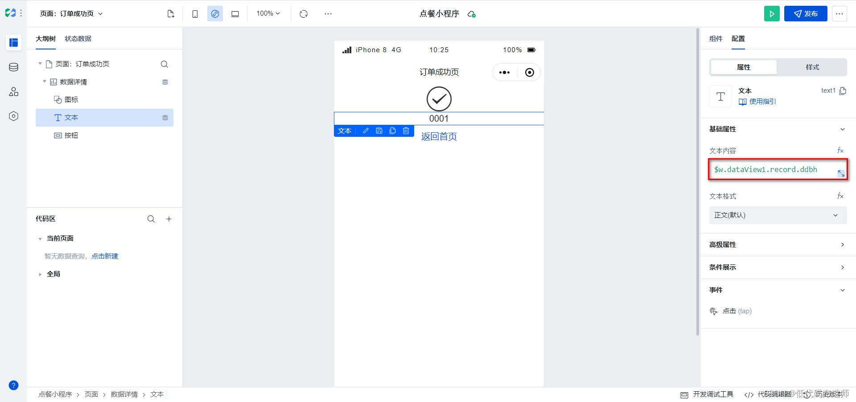Click the mini program capsule close circle
The image size is (856, 402).
(529, 73)
